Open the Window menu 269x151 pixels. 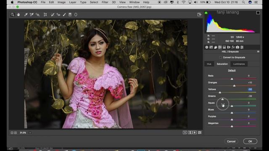134,2
